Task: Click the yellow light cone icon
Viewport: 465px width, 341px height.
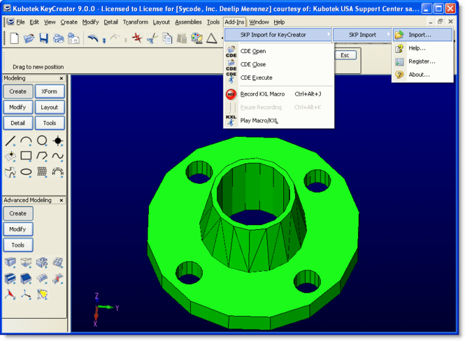Action: (x=42, y=294)
